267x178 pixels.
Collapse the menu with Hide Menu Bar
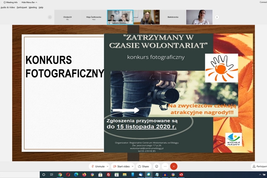[28, 2]
